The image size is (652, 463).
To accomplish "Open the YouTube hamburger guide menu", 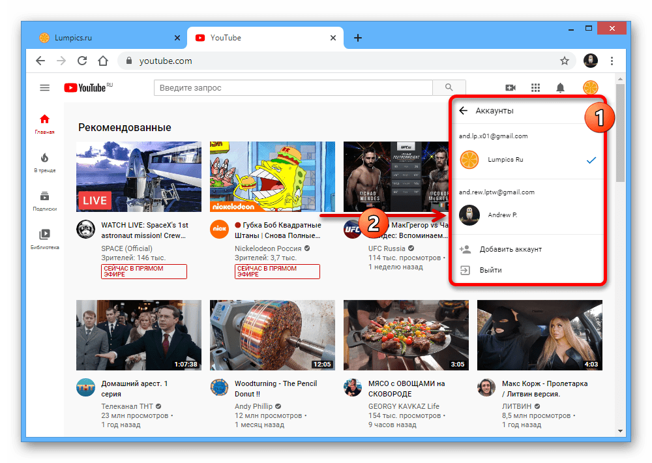I will (44, 88).
